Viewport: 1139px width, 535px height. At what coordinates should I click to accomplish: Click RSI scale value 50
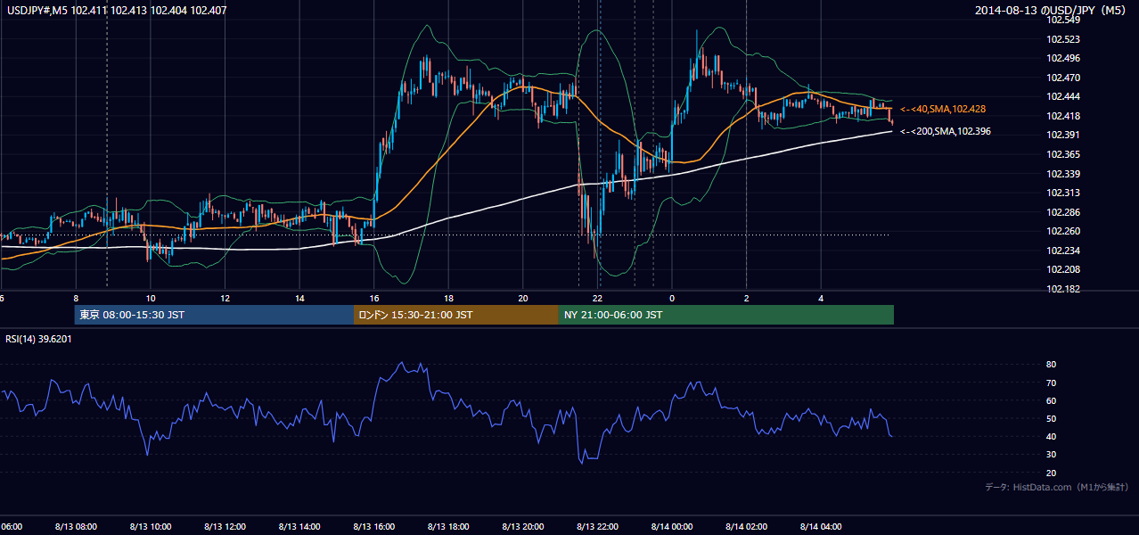click(1051, 418)
